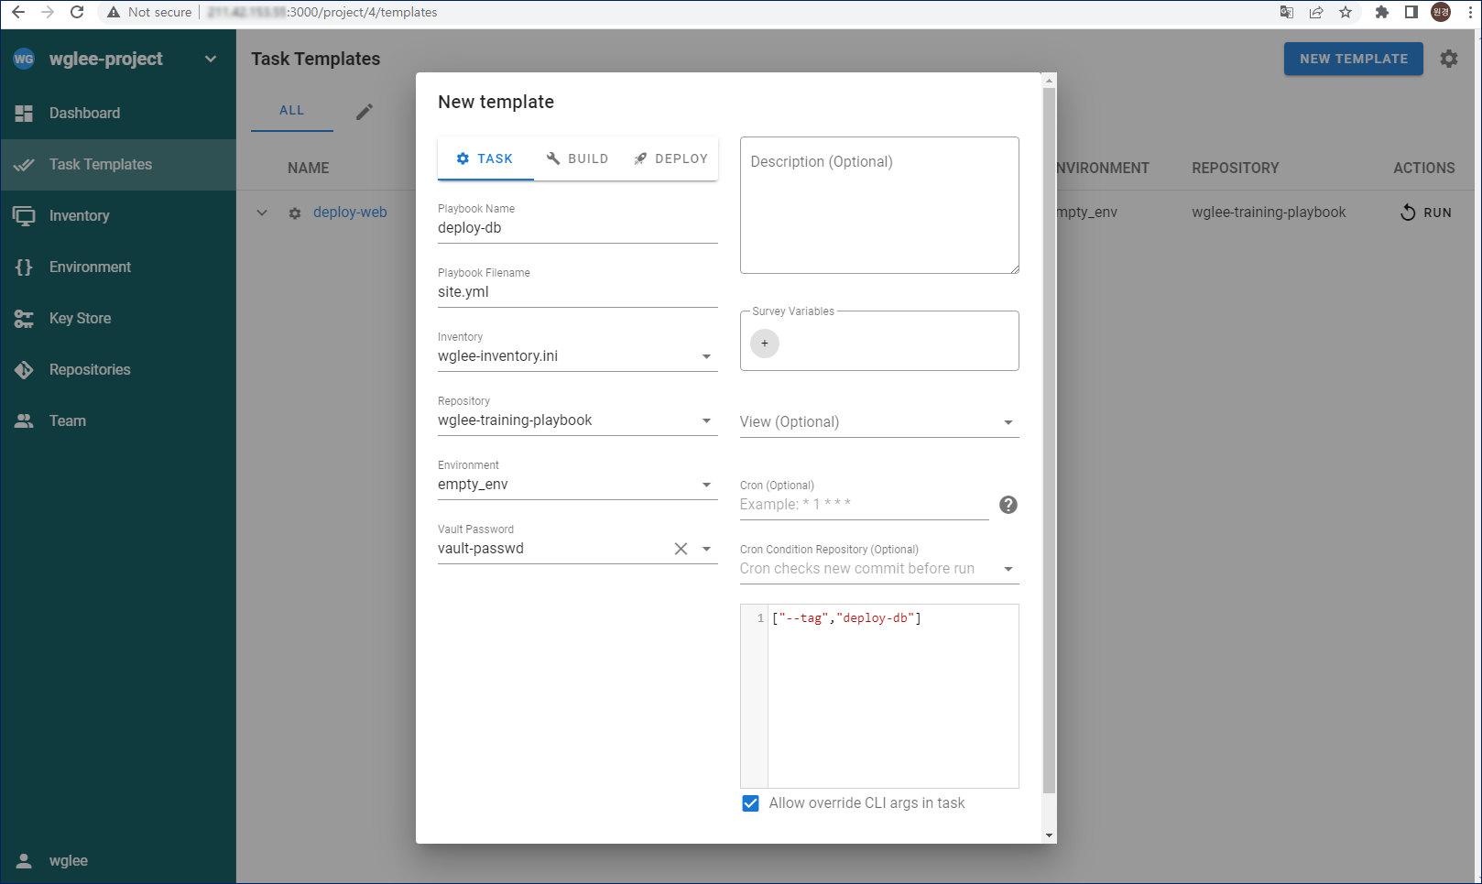Image resolution: width=1482 pixels, height=884 pixels.
Task: Click the run icon for deploy-web
Action: 1408,213
